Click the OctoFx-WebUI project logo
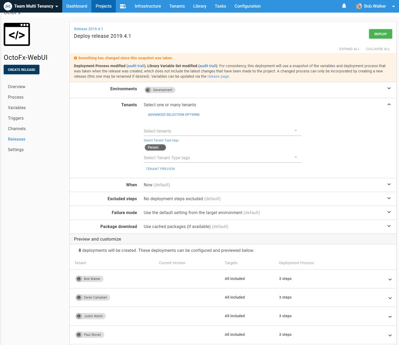This screenshot has width=399, height=345. point(17,34)
